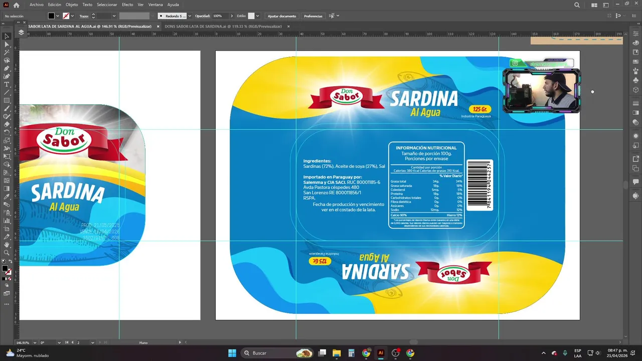Open the Redondo 5 brush profile dropdown
Image resolution: width=642 pixels, height=361 pixels.
coord(189,16)
